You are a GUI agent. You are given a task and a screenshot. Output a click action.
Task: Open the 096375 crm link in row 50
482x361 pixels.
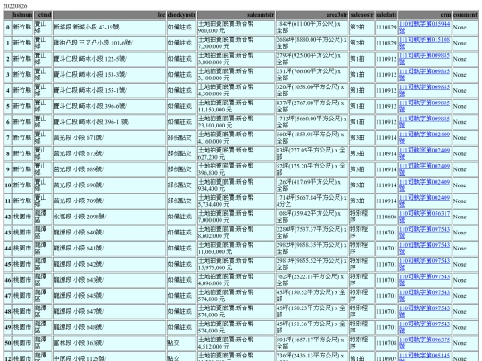tap(424, 343)
